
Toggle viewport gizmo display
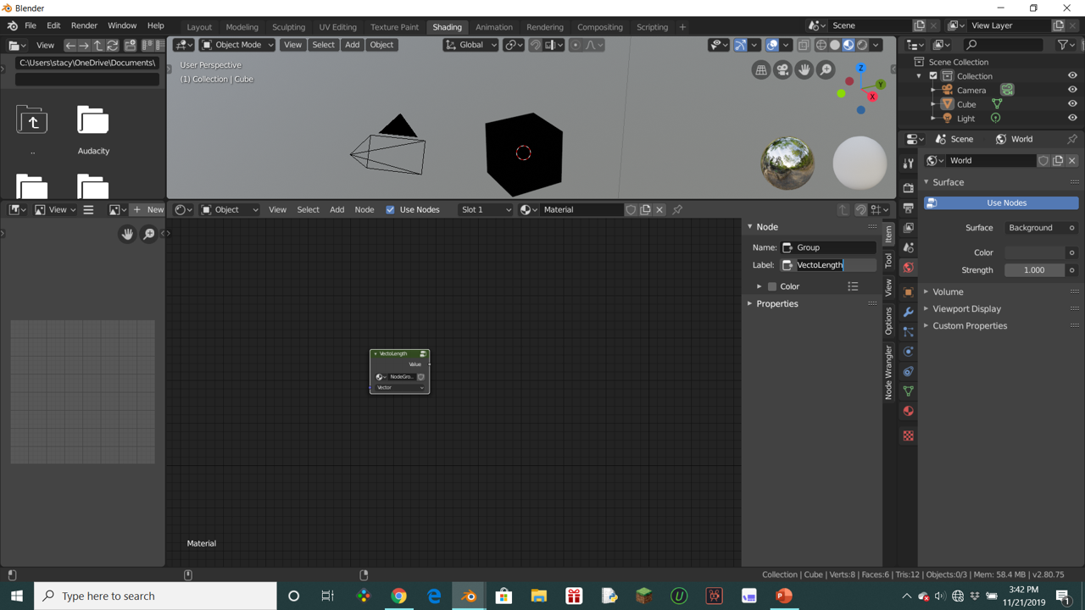coord(740,45)
